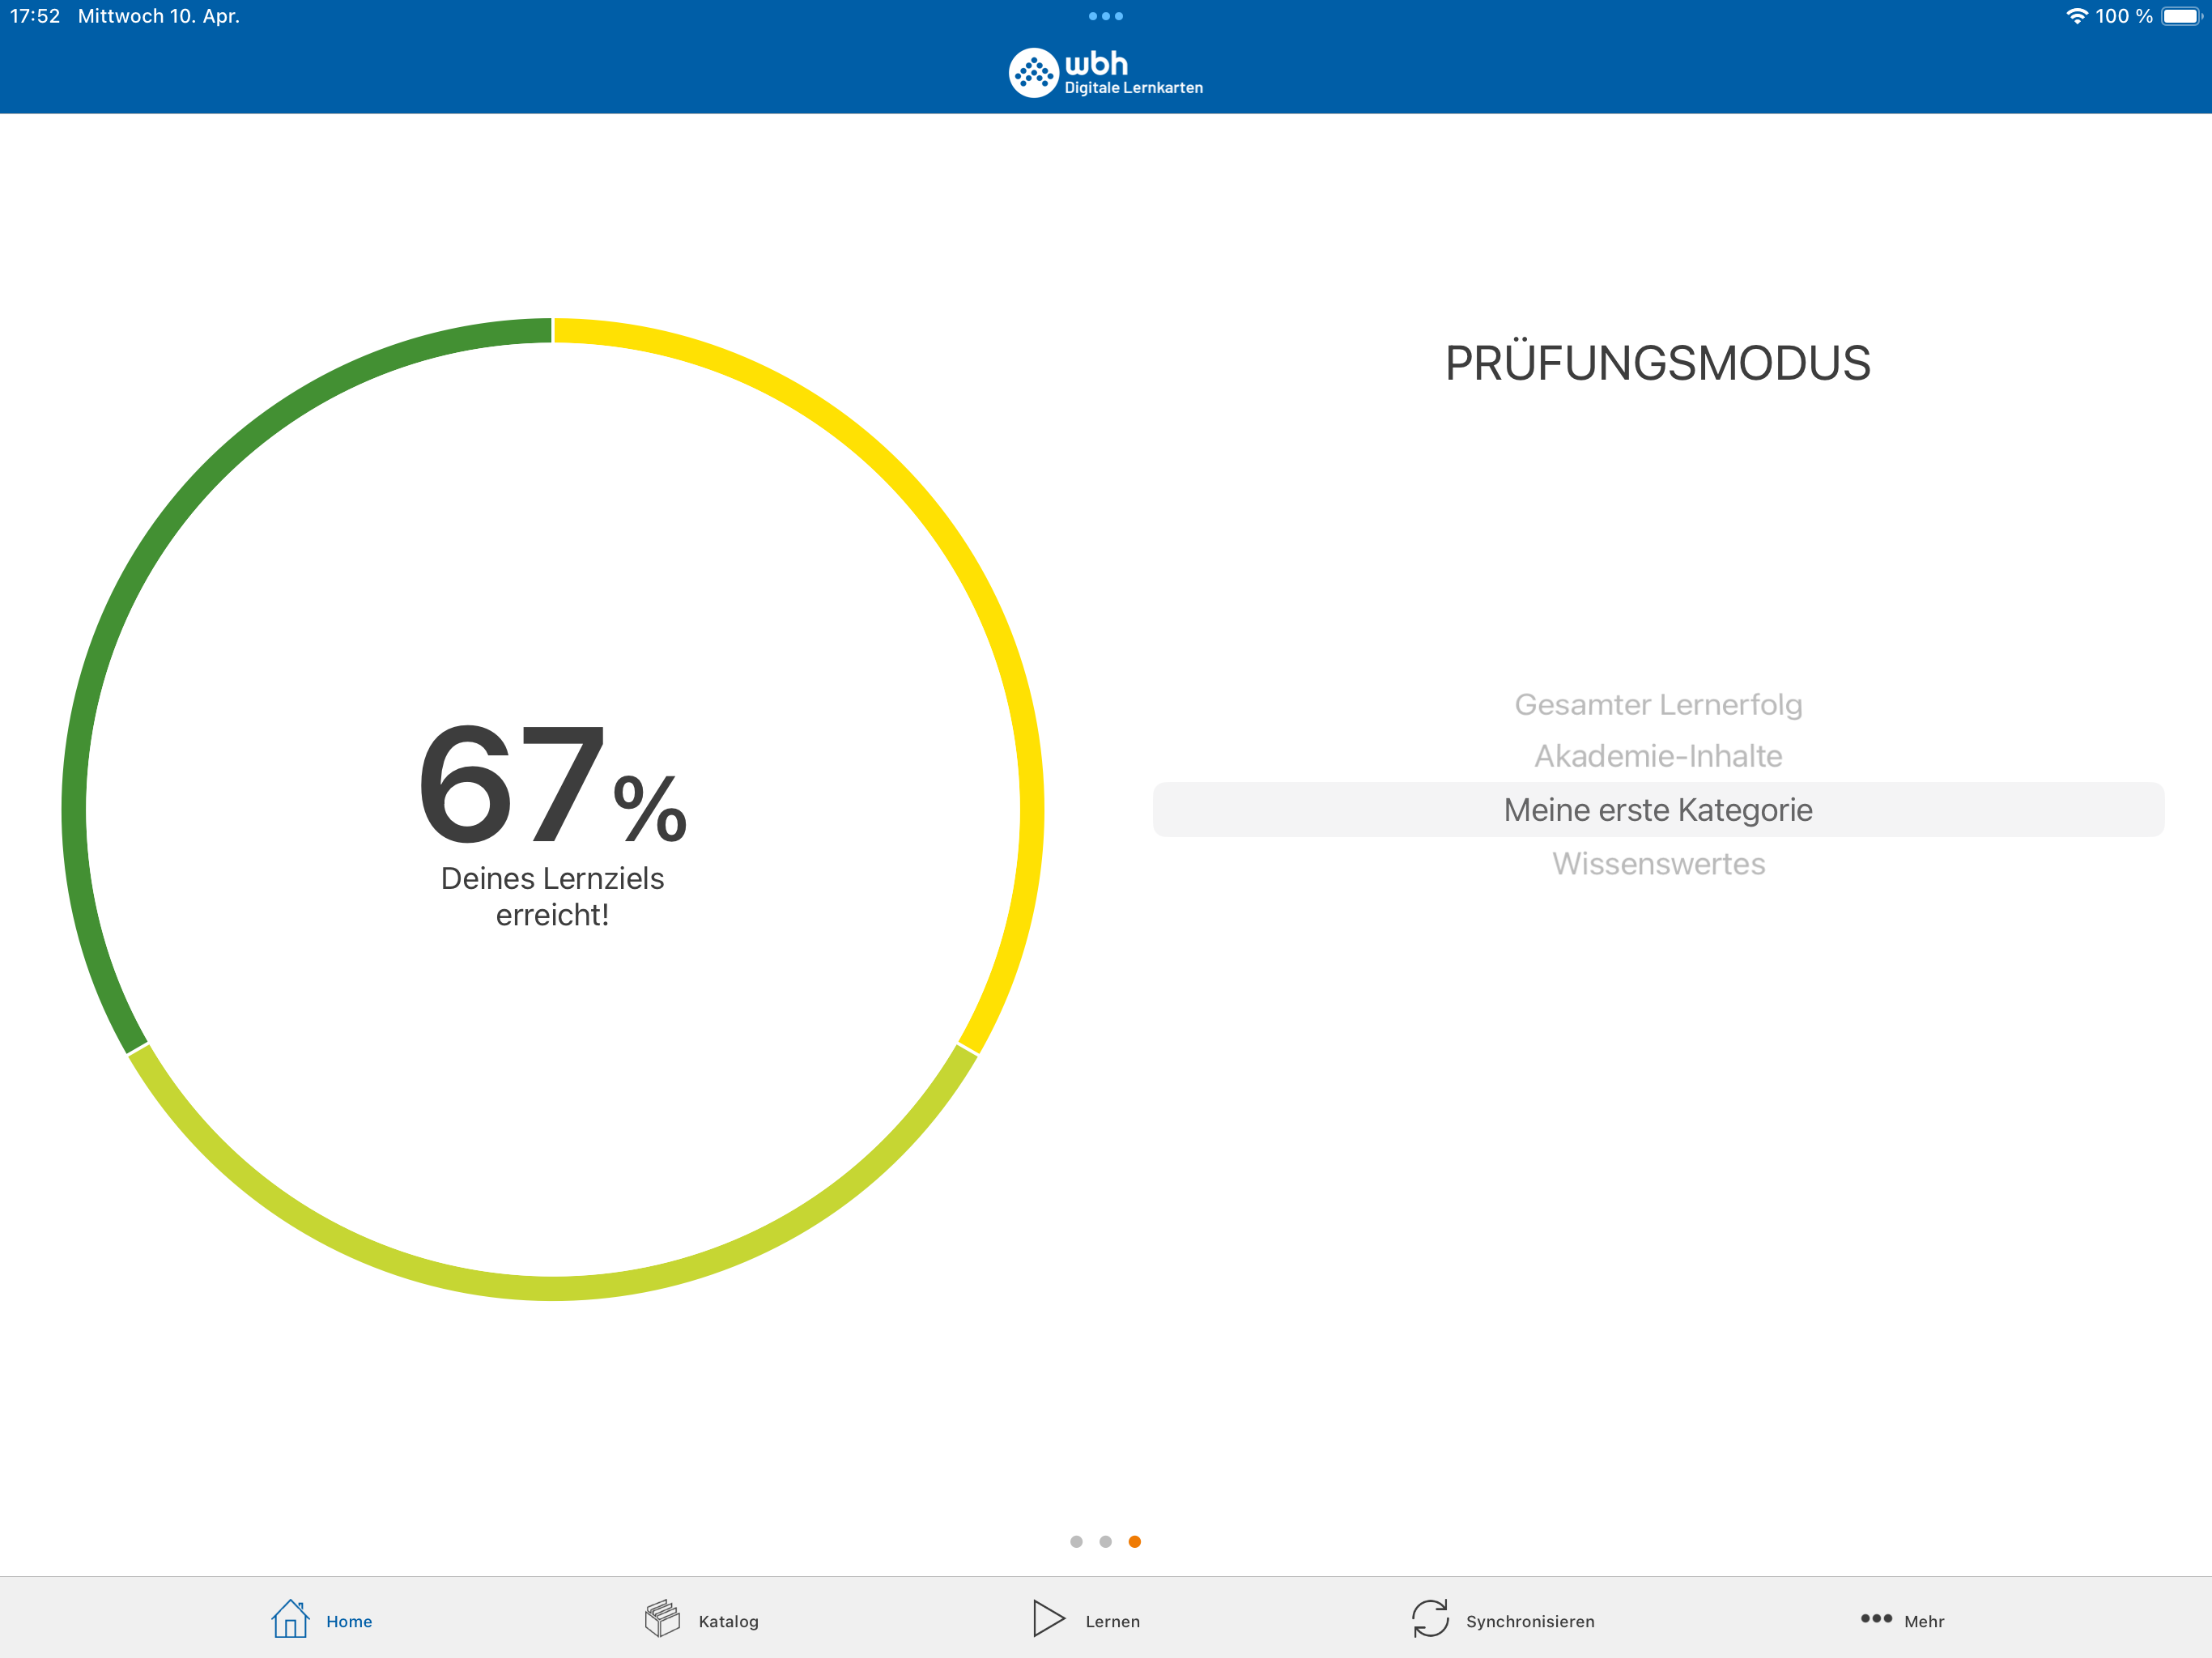Tap the 'Mittwoch 10. Apr.' date

(159, 16)
